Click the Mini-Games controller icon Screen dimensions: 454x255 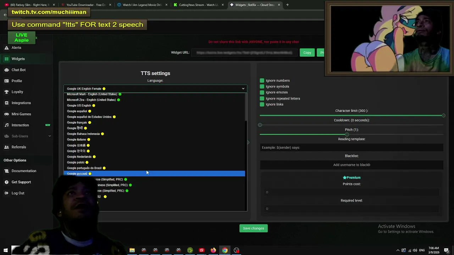click(x=7, y=114)
